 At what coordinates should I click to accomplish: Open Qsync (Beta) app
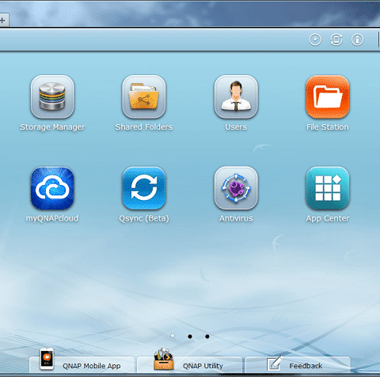tap(144, 188)
